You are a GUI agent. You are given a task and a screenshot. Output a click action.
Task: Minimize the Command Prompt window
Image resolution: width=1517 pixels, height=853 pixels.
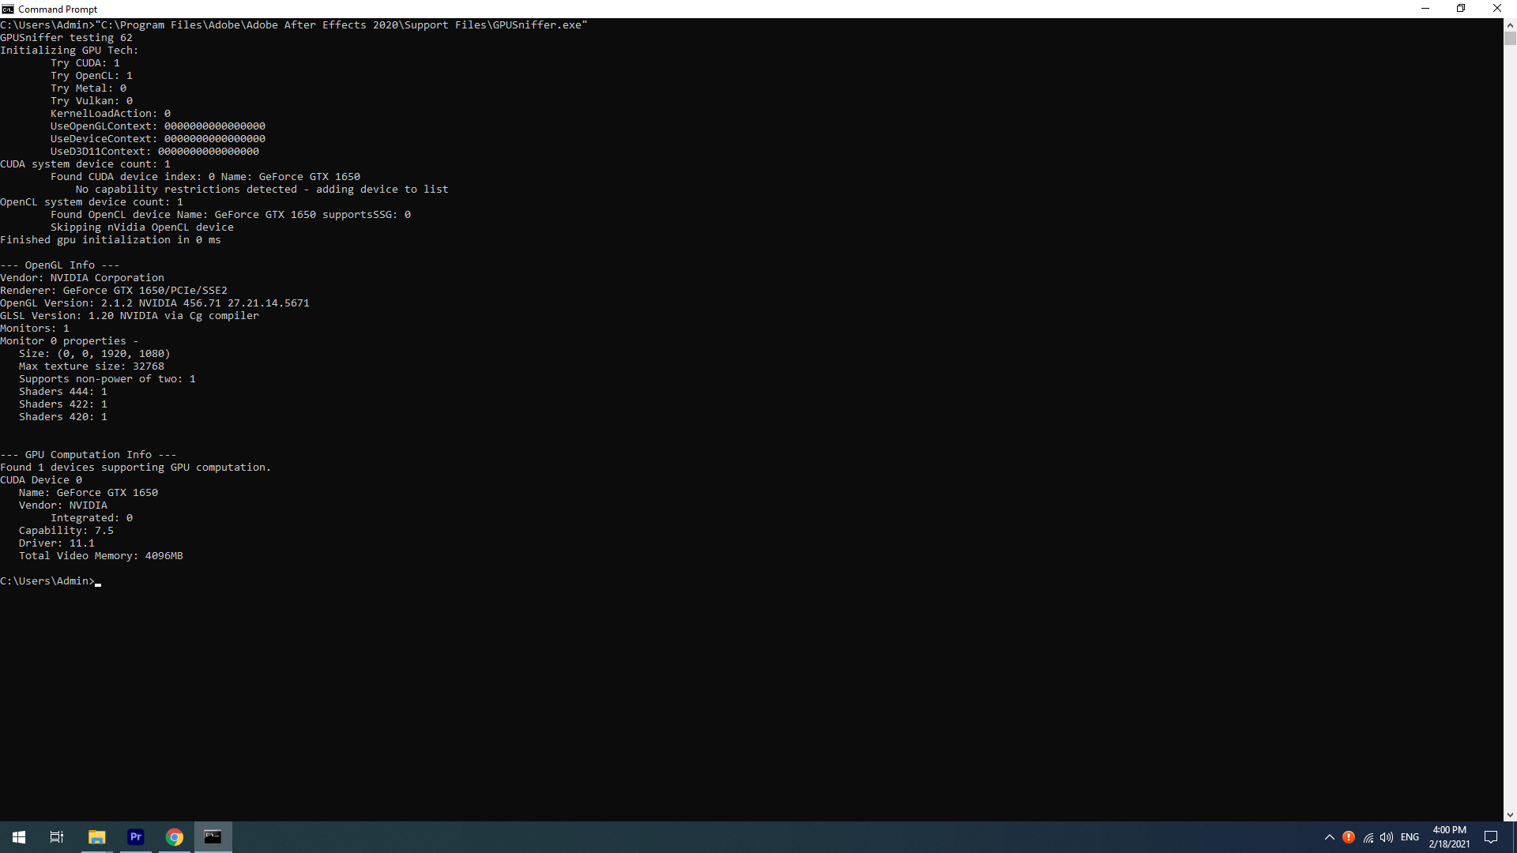1425,9
